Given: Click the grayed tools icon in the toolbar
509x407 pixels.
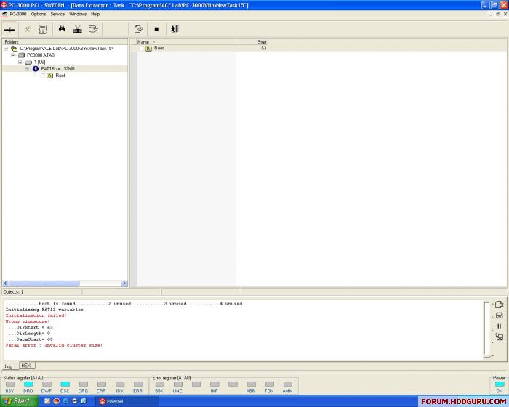Looking at the screenshot, I should (x=28, y=29).
